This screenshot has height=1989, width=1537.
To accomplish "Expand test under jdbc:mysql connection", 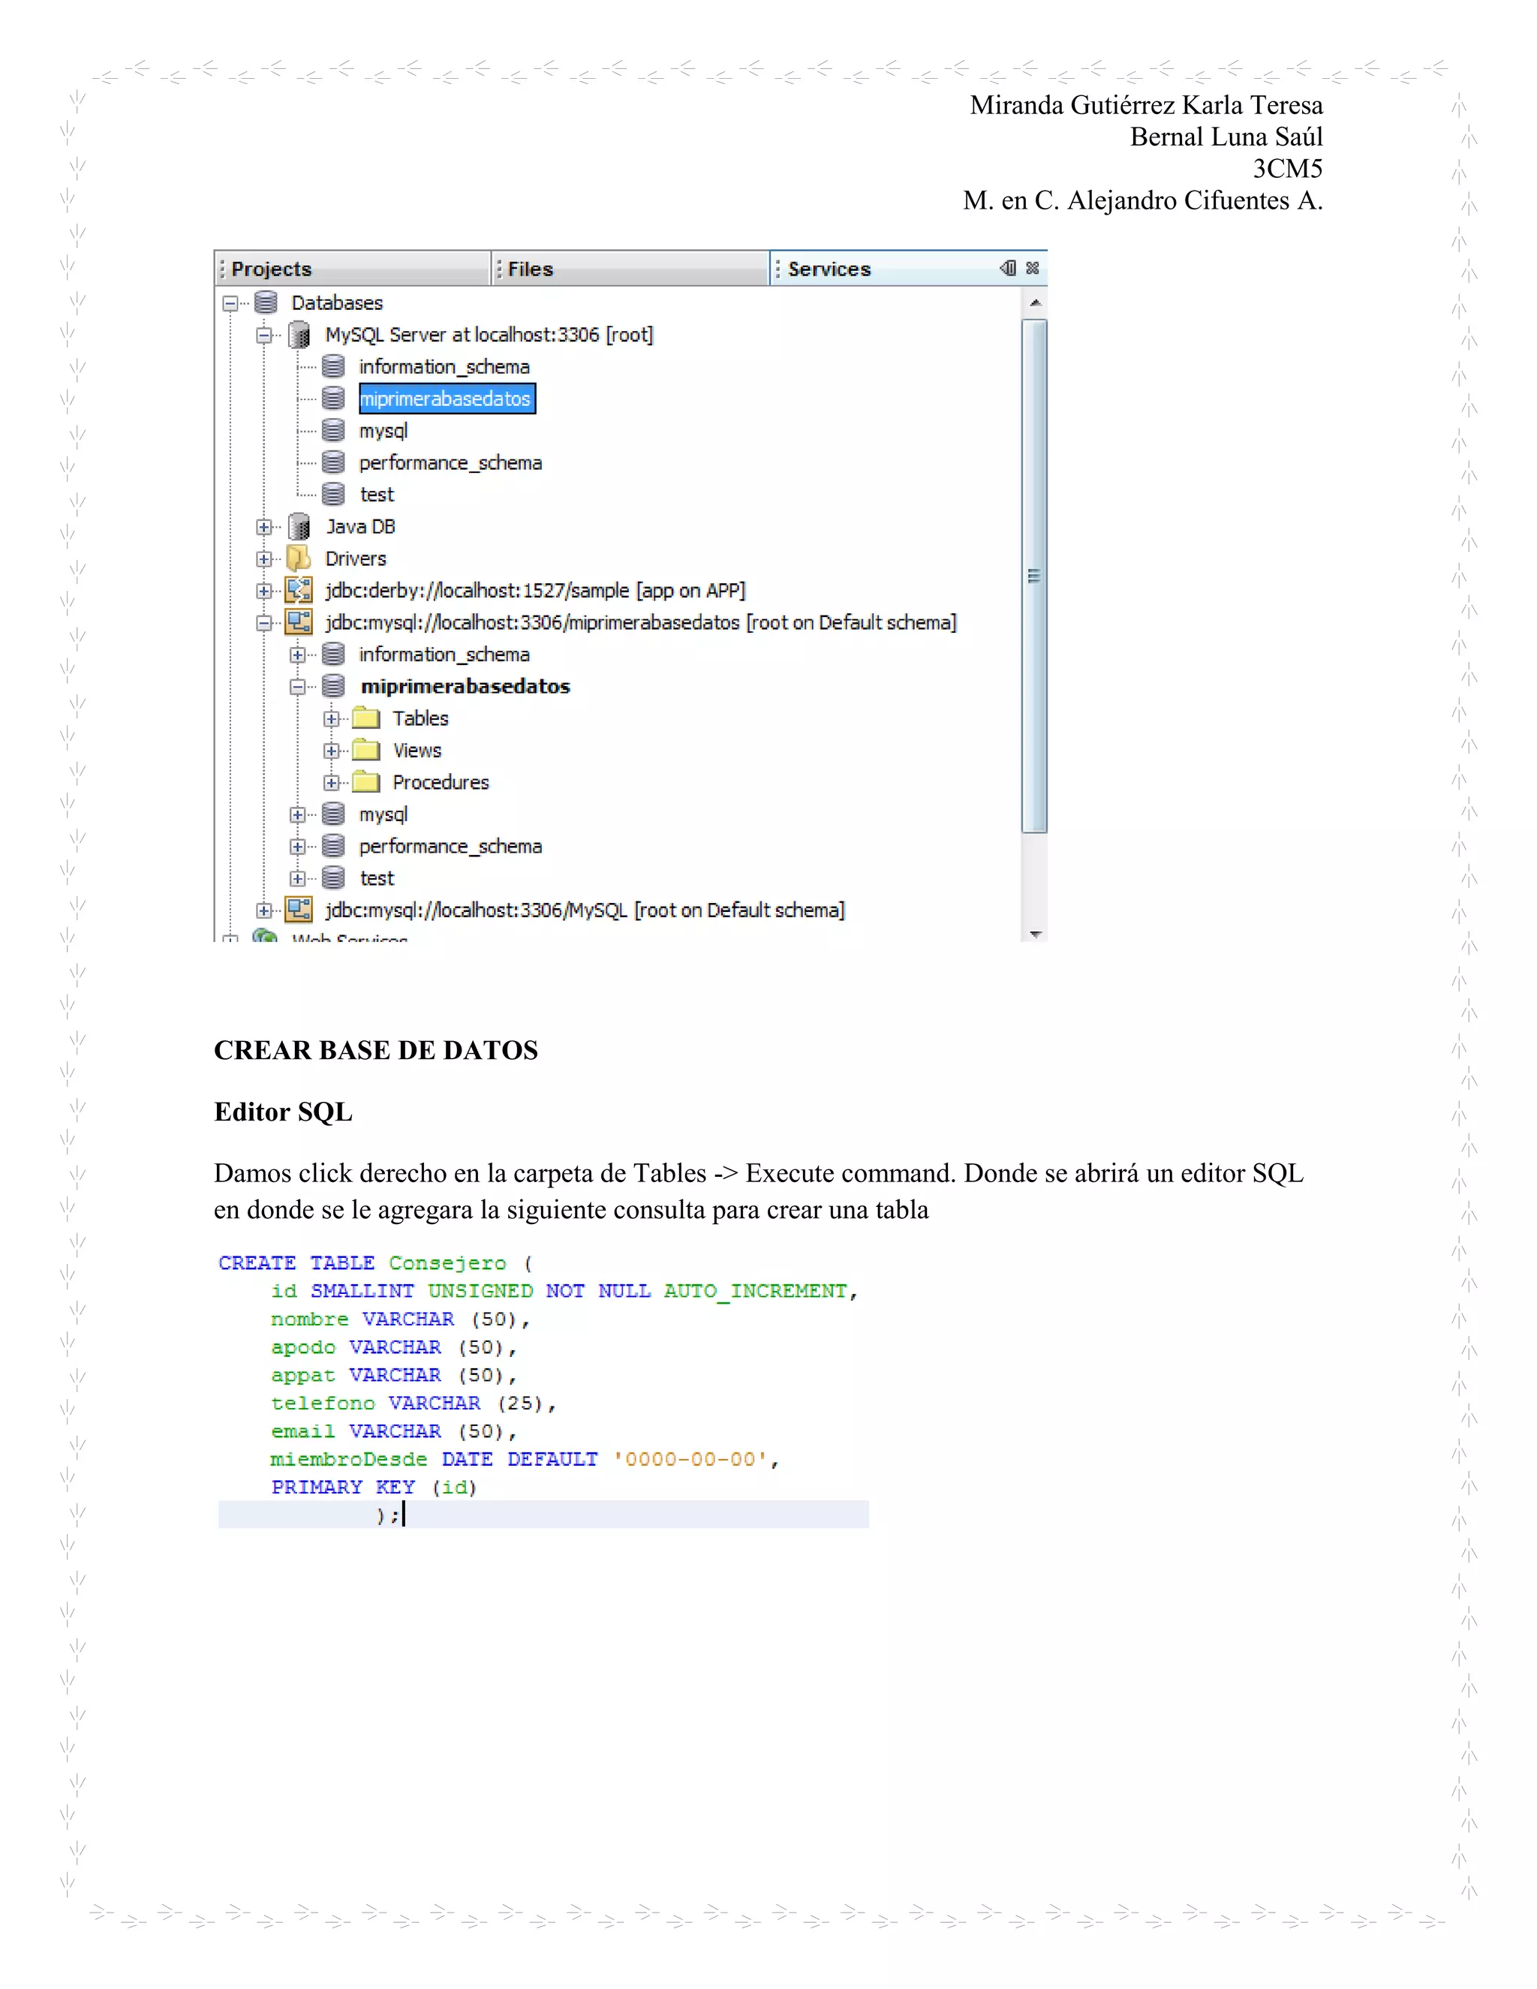I will (298, 878).
